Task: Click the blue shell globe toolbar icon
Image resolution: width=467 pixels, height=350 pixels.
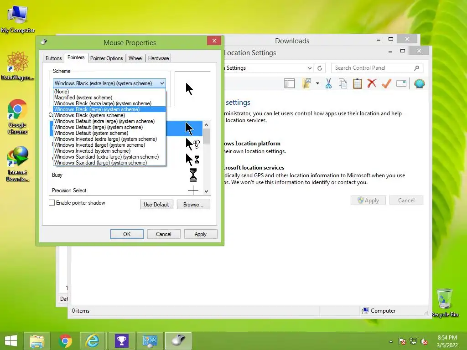Action: coord(420,84)
